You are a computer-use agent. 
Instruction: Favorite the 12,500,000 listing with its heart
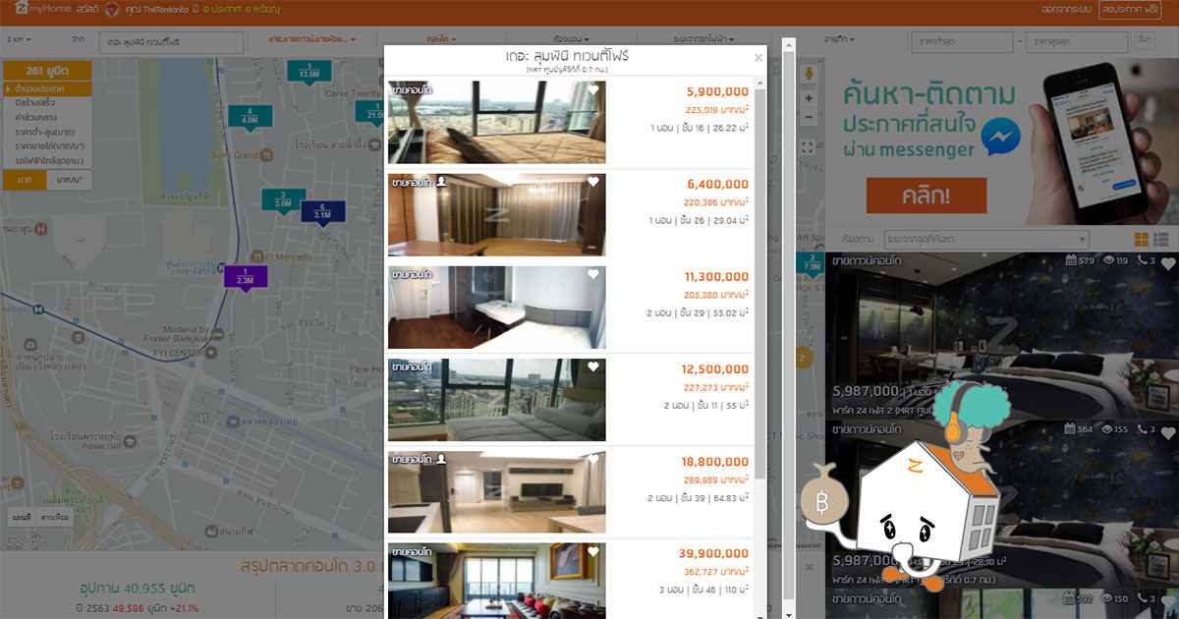593,366
